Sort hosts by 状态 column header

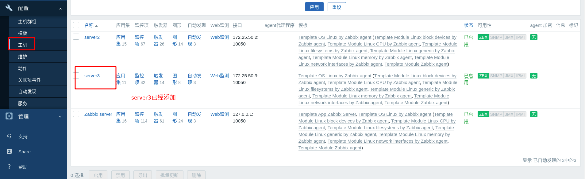coord(468,25)
